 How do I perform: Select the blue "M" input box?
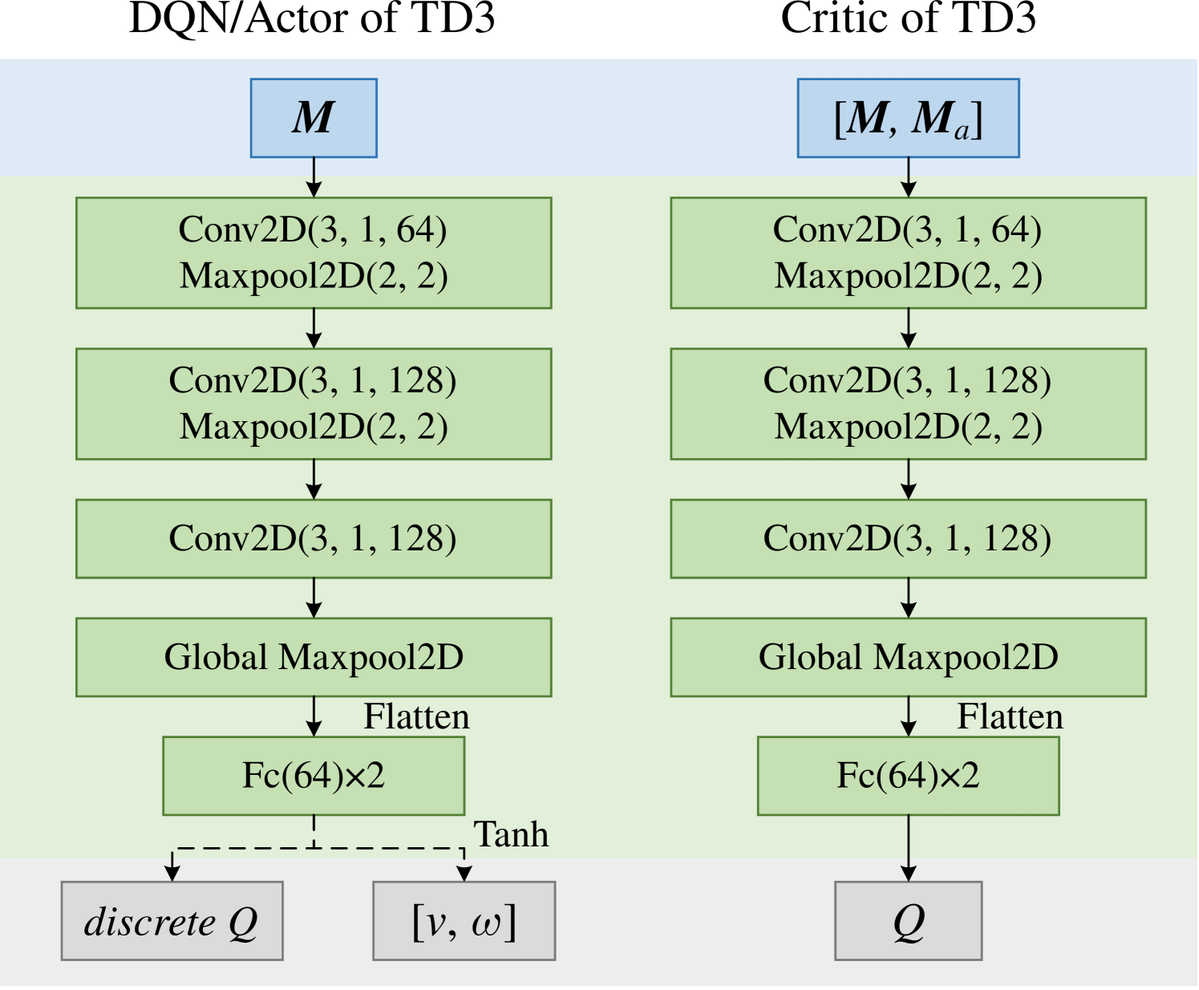(314, 118)
